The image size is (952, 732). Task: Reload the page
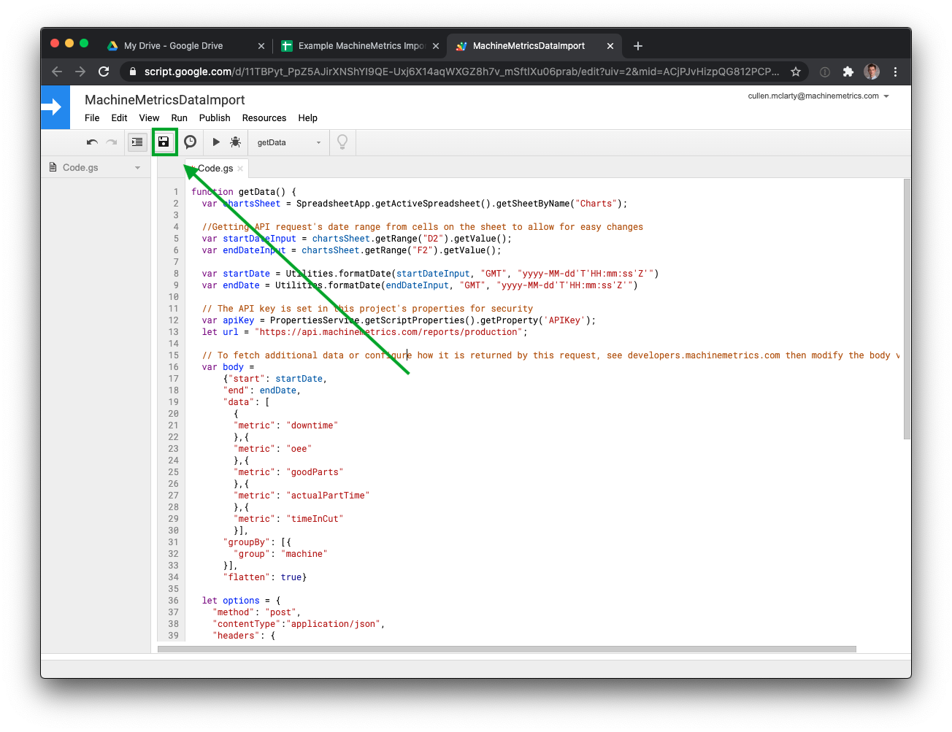(x=104, y=72)
